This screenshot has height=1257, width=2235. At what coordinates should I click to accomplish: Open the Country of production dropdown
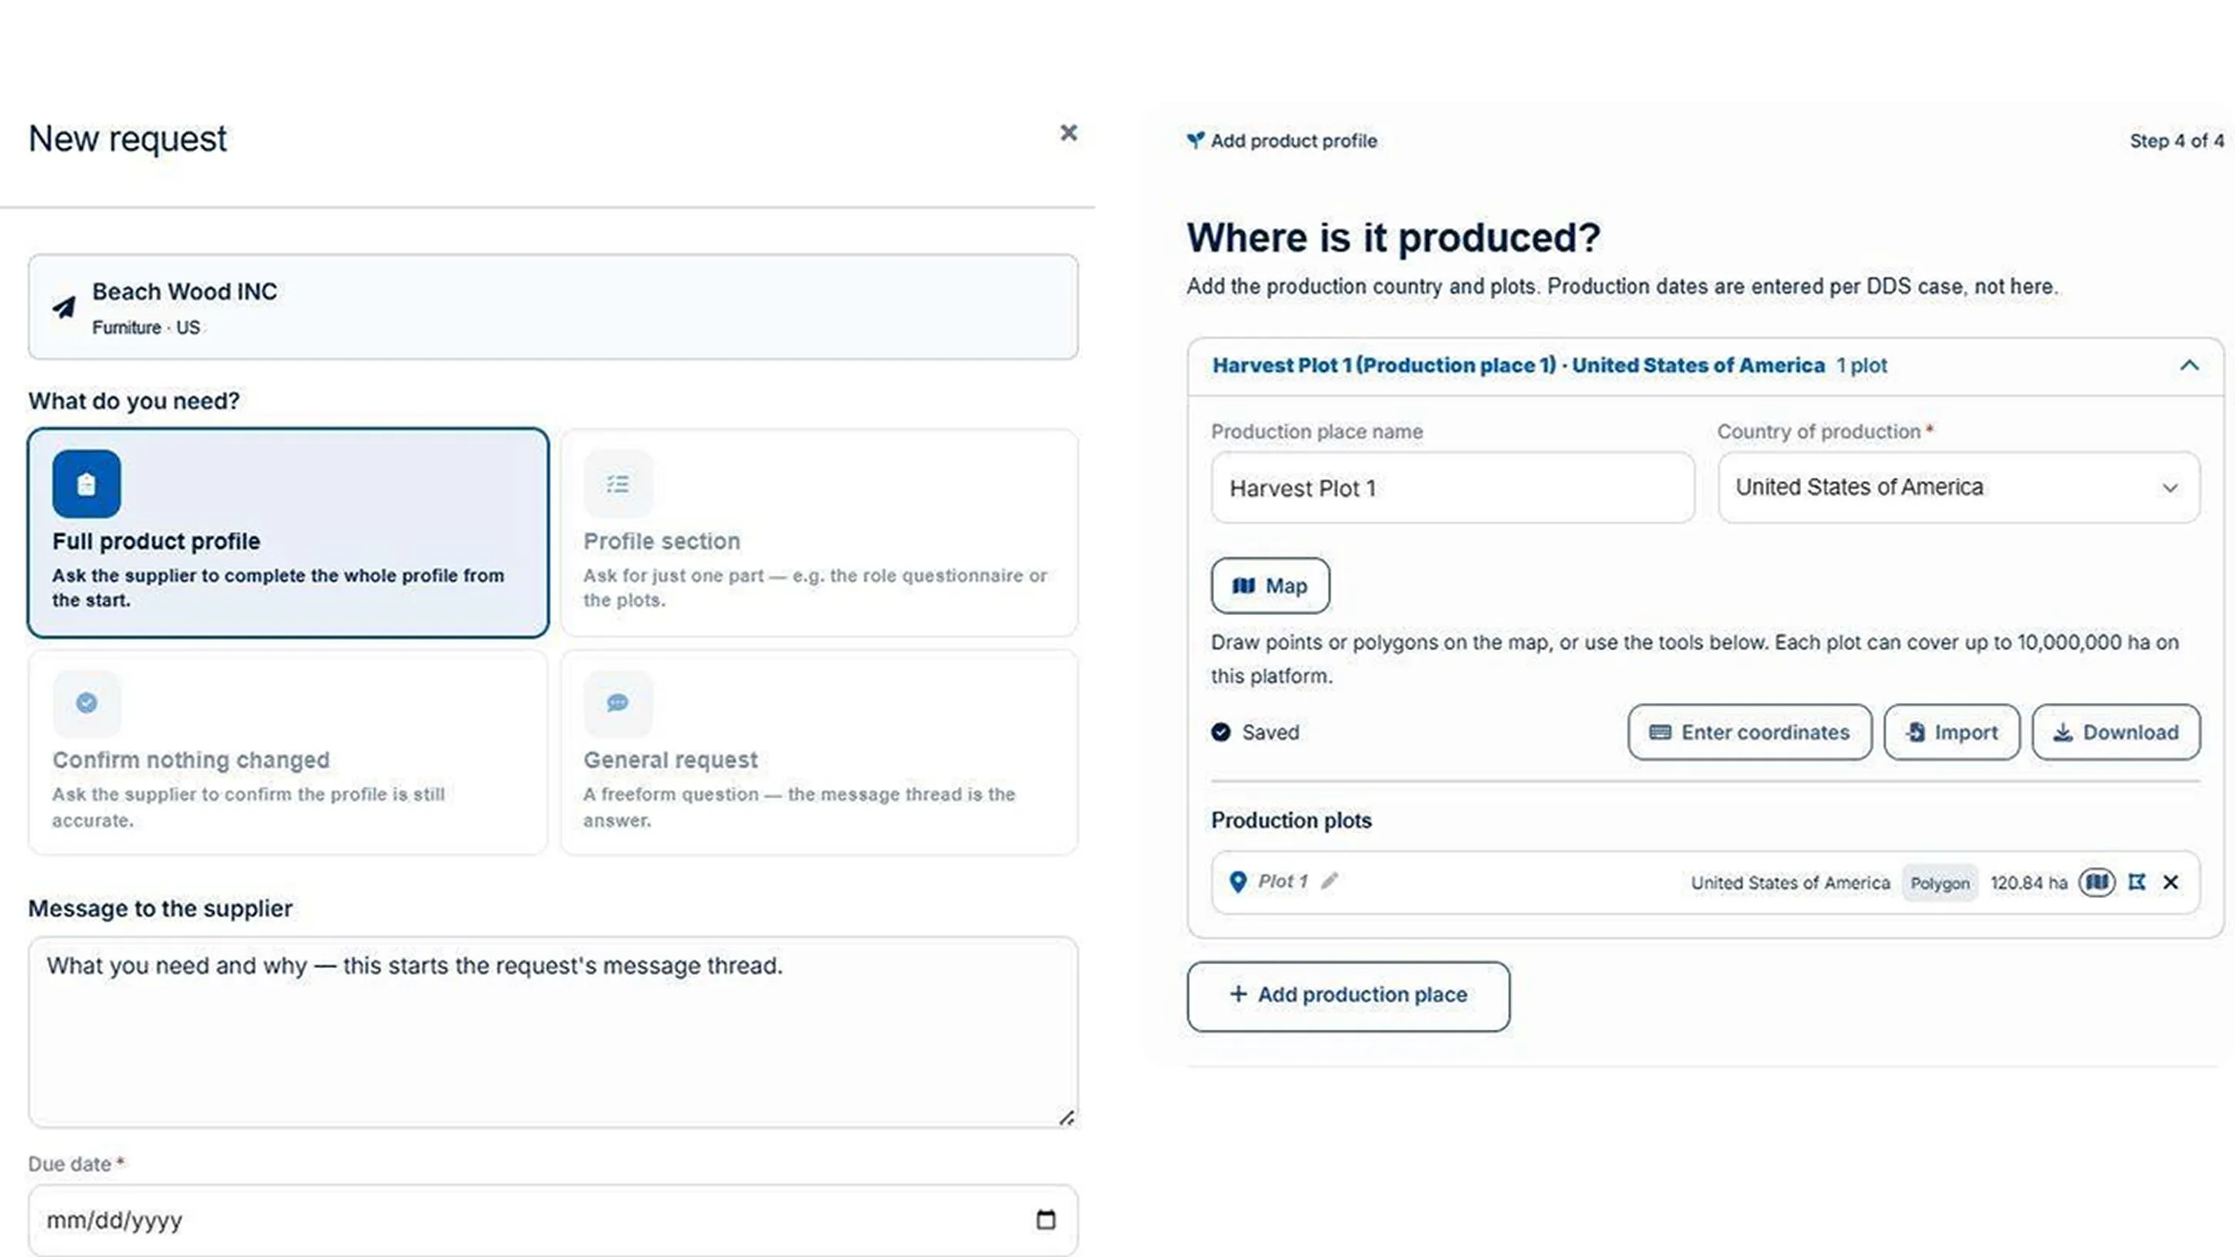point(1958,488)
